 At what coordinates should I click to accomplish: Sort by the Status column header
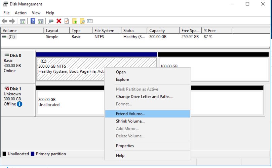coord(134,31)
